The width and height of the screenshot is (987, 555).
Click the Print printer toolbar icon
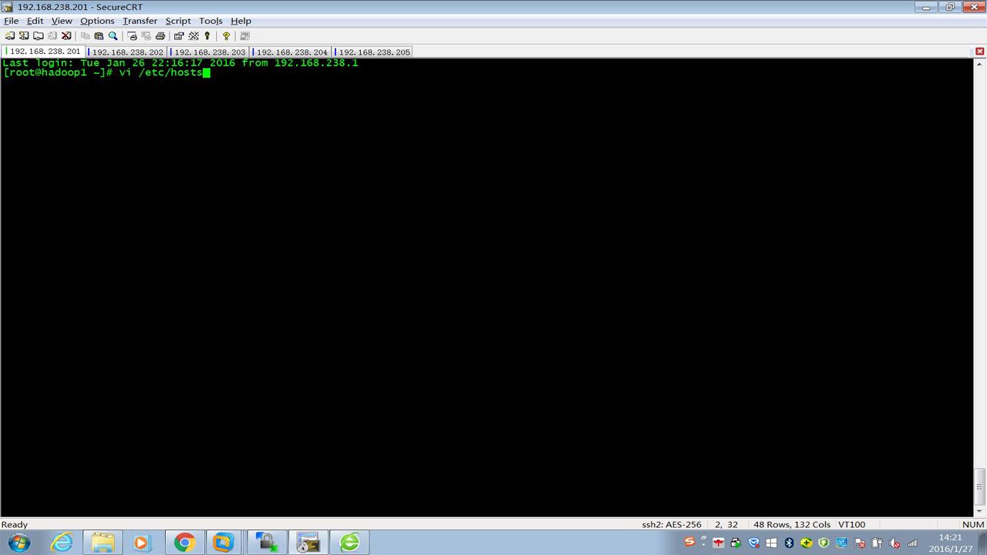(x=160, y=35)
